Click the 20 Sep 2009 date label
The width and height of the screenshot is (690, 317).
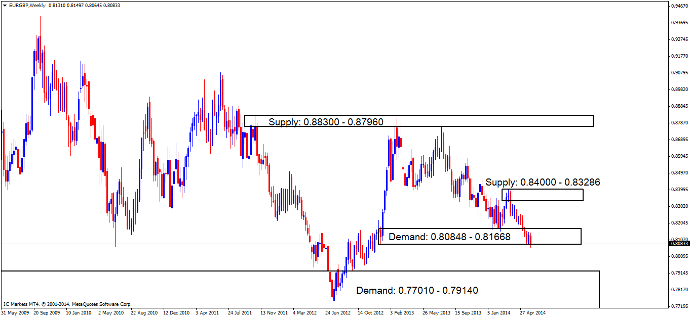pos(47,313)
